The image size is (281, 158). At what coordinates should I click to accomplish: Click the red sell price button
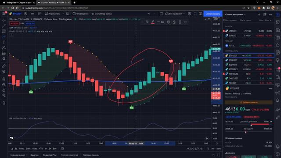[x=14, y=23]
